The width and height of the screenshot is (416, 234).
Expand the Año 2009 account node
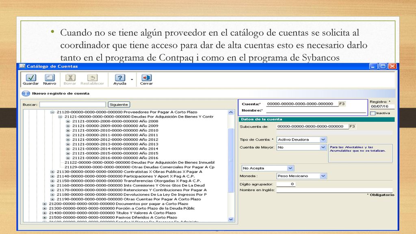68,126
